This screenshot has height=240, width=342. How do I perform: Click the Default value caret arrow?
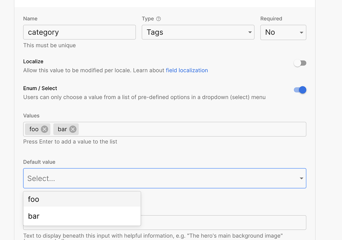[x=301, y=179]
